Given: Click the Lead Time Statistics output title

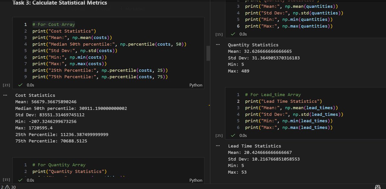Looking at the screenshot, I should tap(254, 146).
